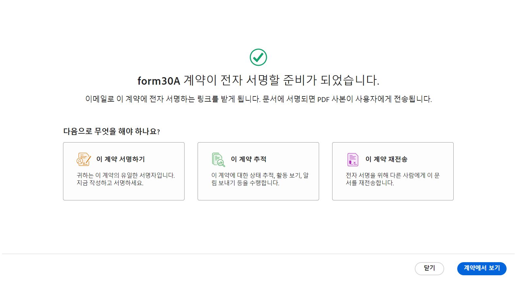Click the '계약에서 보기' button
518x288 pixels.
(x=481, y=268)
